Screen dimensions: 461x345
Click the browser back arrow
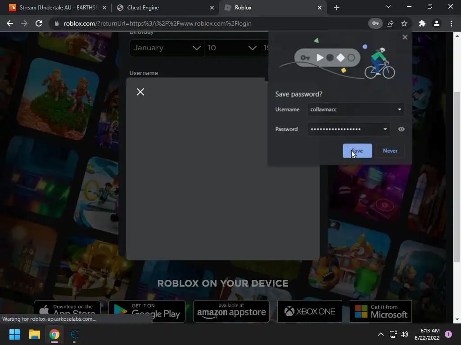[x=10, y=23]
